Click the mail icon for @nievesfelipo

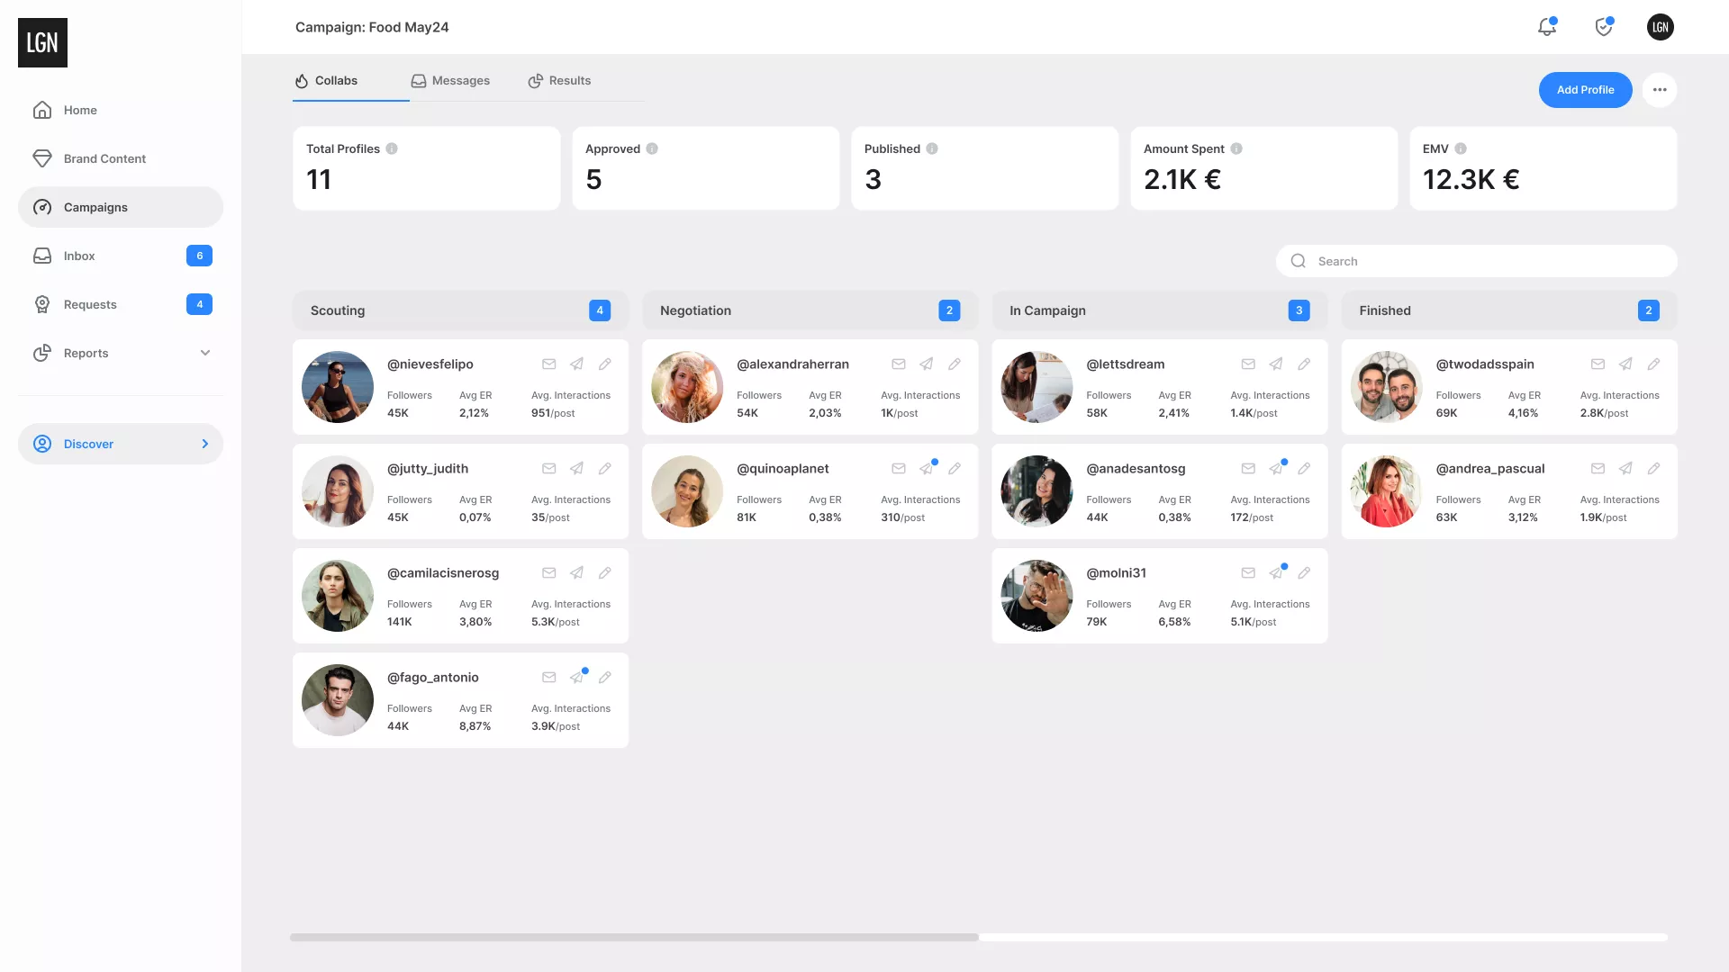tap(548, 364)
